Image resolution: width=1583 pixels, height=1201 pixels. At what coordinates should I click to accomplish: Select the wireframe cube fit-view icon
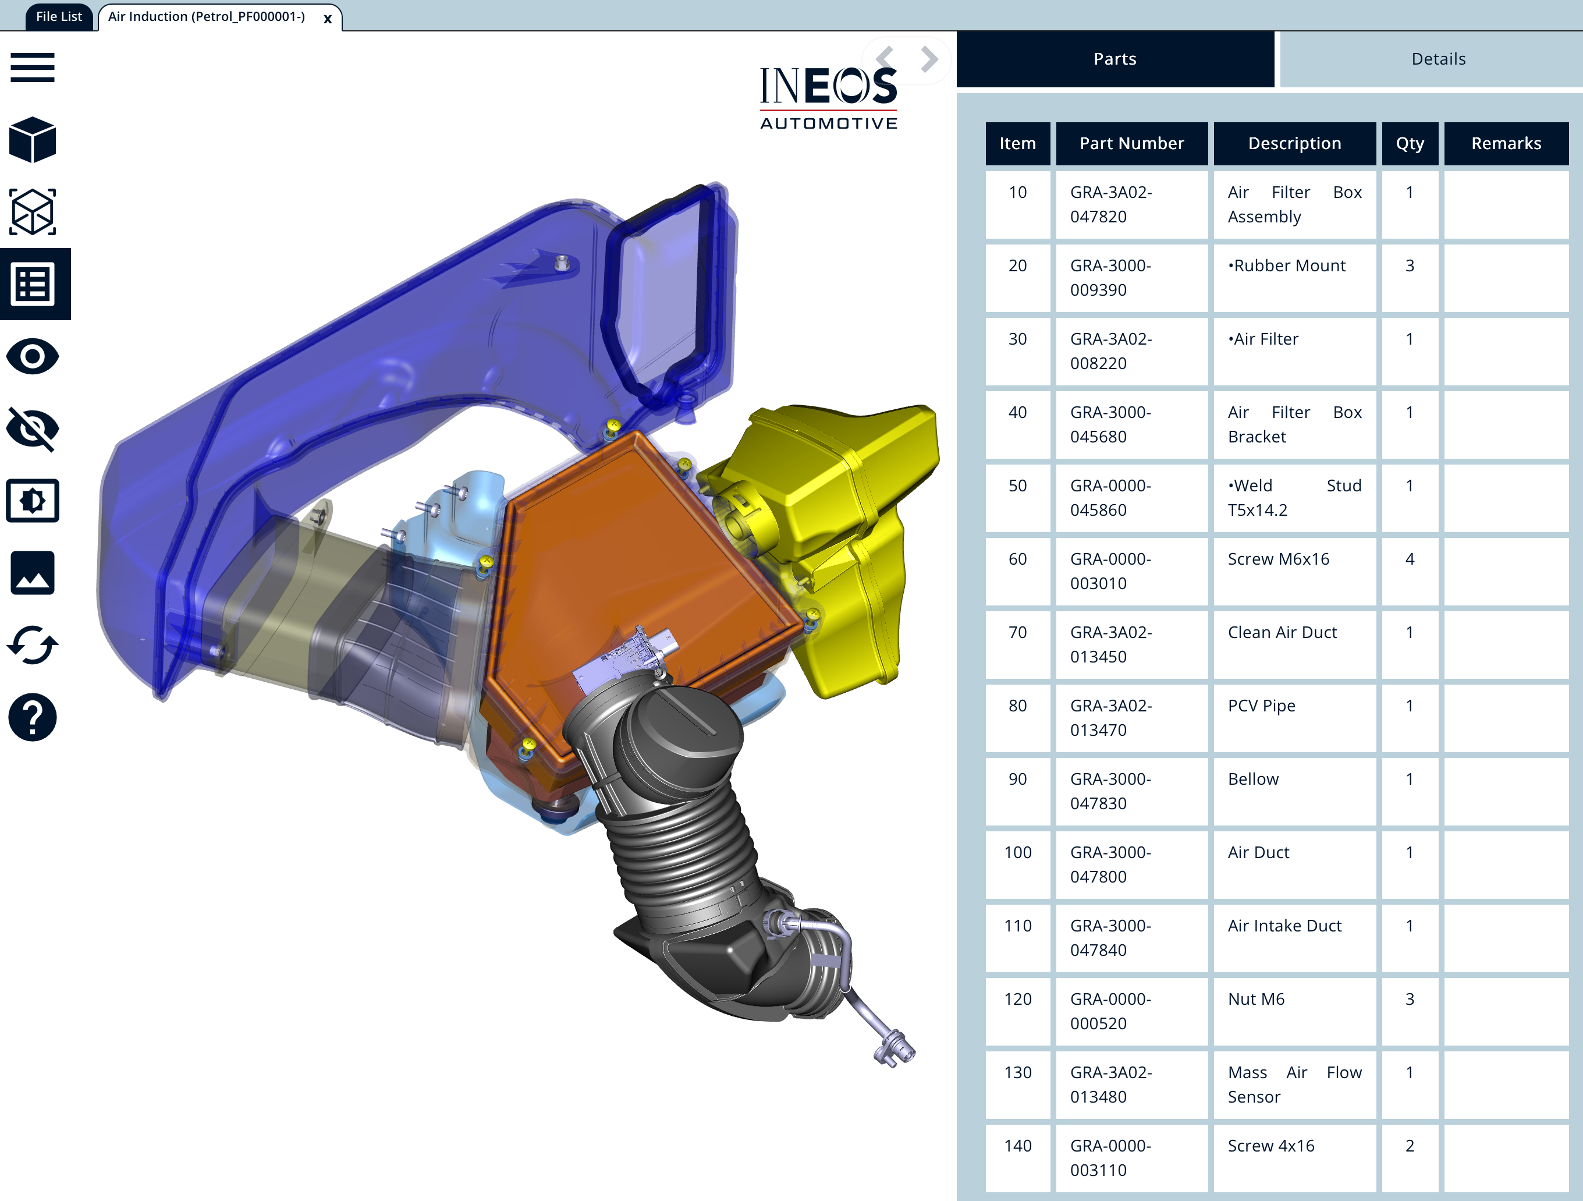coord(32,212)
